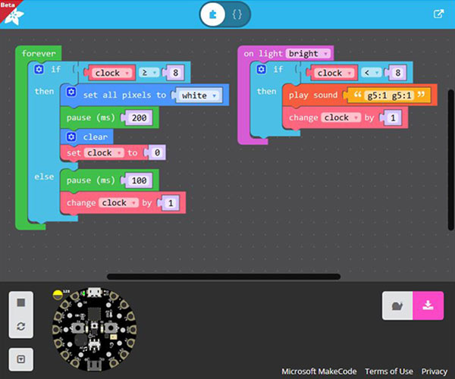455x379 pixels.
Task: Click the pause value 200 field
Action: 139,117
